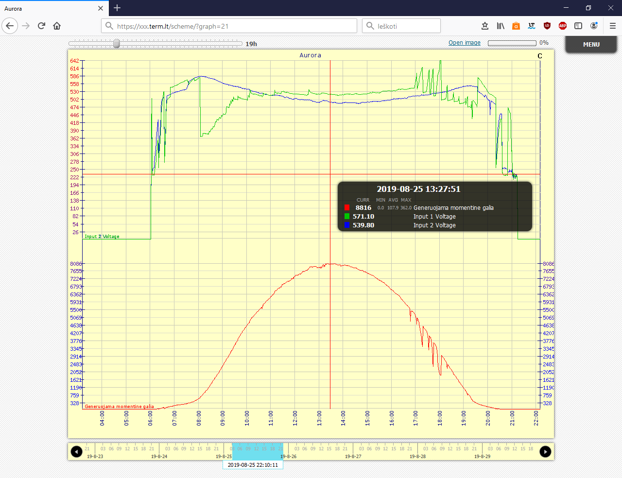
Task: Show bookmarks with the star tray icon
Action: coord(484,26)
